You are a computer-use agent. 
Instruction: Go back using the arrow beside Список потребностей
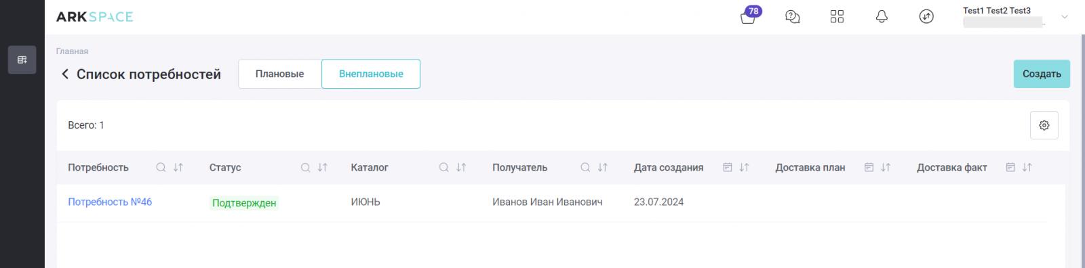coord(65,74)
